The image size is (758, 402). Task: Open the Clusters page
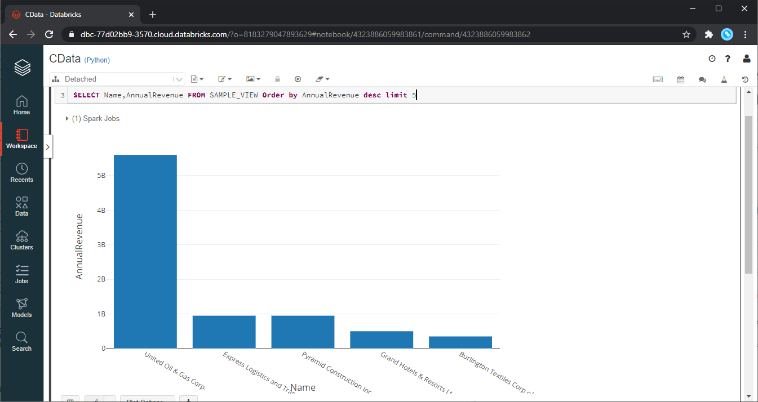(x=21, y=240)
